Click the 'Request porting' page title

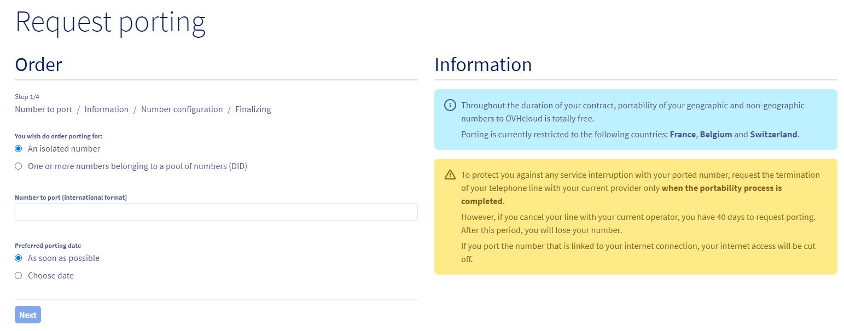tap(110, 22)
